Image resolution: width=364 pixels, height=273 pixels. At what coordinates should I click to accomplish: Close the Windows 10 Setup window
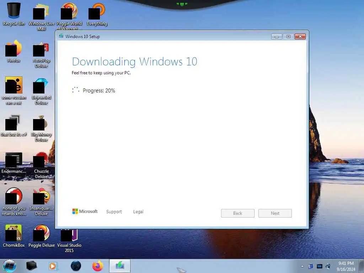(300, 37)
